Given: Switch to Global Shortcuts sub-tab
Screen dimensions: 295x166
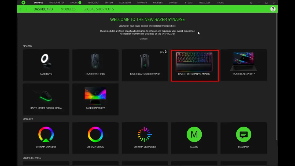Looking at the screenshot, I should (x=99, y=9).
